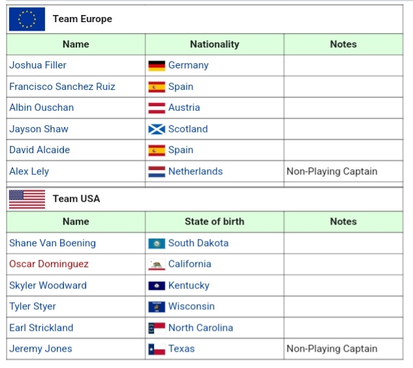Open Francisco Sanchez Ruiz's page
Viewport: 413px width, 368px height.
[62, 87]
